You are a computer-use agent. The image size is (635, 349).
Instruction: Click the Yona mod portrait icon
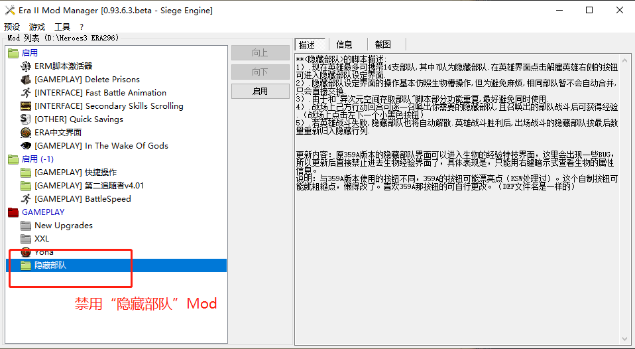tap(26, 252)
